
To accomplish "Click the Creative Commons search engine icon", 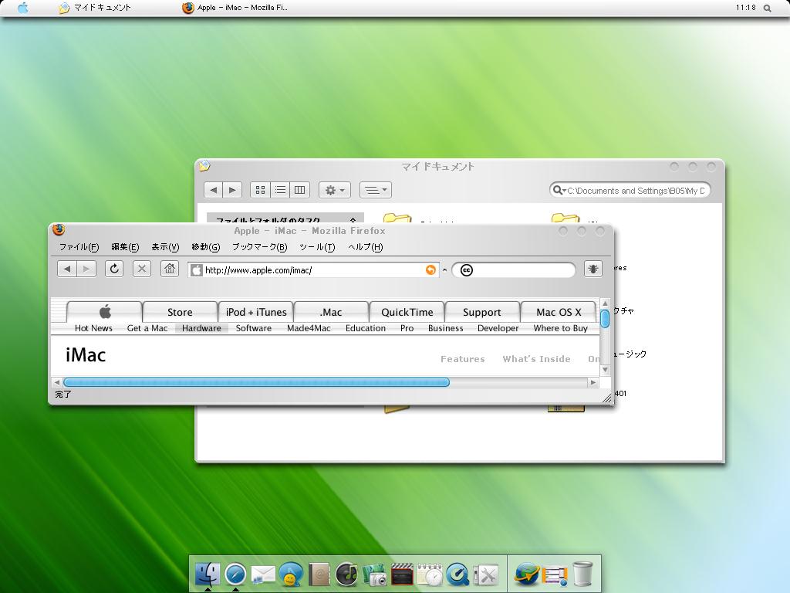I will 467,270.
